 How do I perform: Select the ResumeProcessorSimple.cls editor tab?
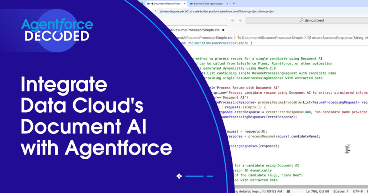coord(196,30)
